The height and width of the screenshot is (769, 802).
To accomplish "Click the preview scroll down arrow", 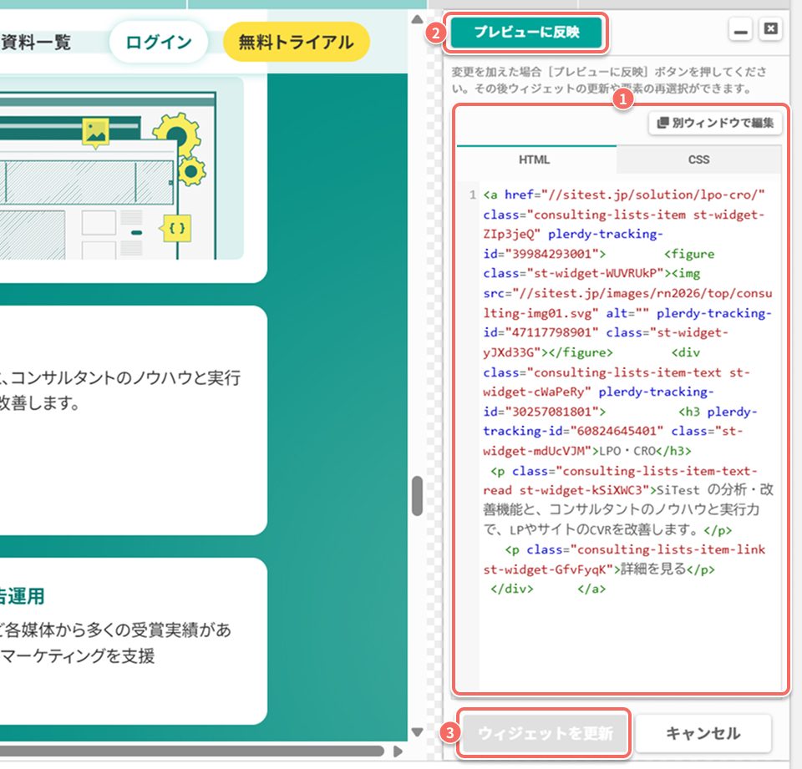I will 417,732.
